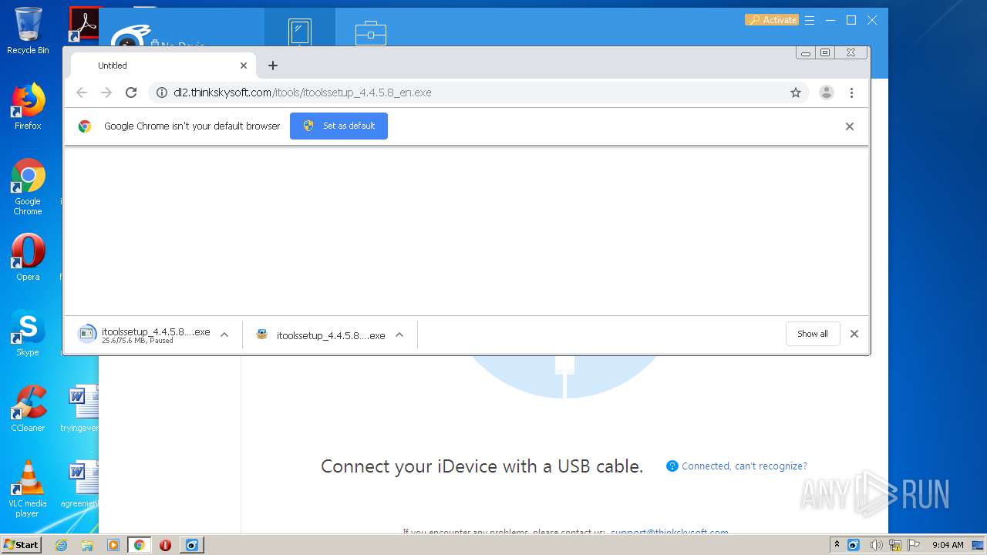Open completed itoolssetup download item

click(321, 335)
